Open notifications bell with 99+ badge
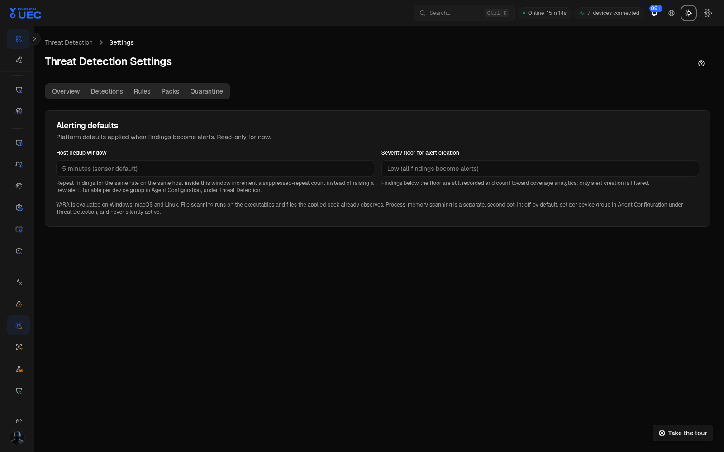 [x=654, y=13]
